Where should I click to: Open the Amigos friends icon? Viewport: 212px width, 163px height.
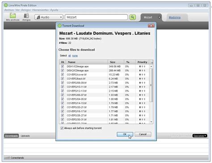click(26, 16)
